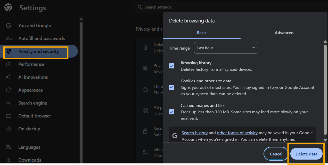Select the Basic tab
This screenshot has height=165, width=328.
202,33
